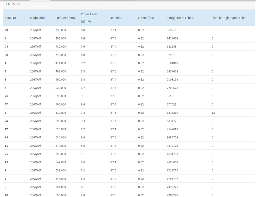Select Kanal ID 4 cell
Viewport: 256px width, 197px height.
(x=6, y=38)
